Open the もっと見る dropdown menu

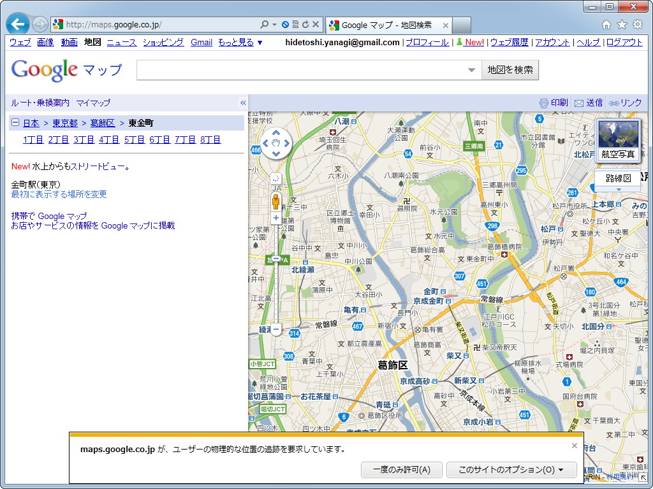240,42
